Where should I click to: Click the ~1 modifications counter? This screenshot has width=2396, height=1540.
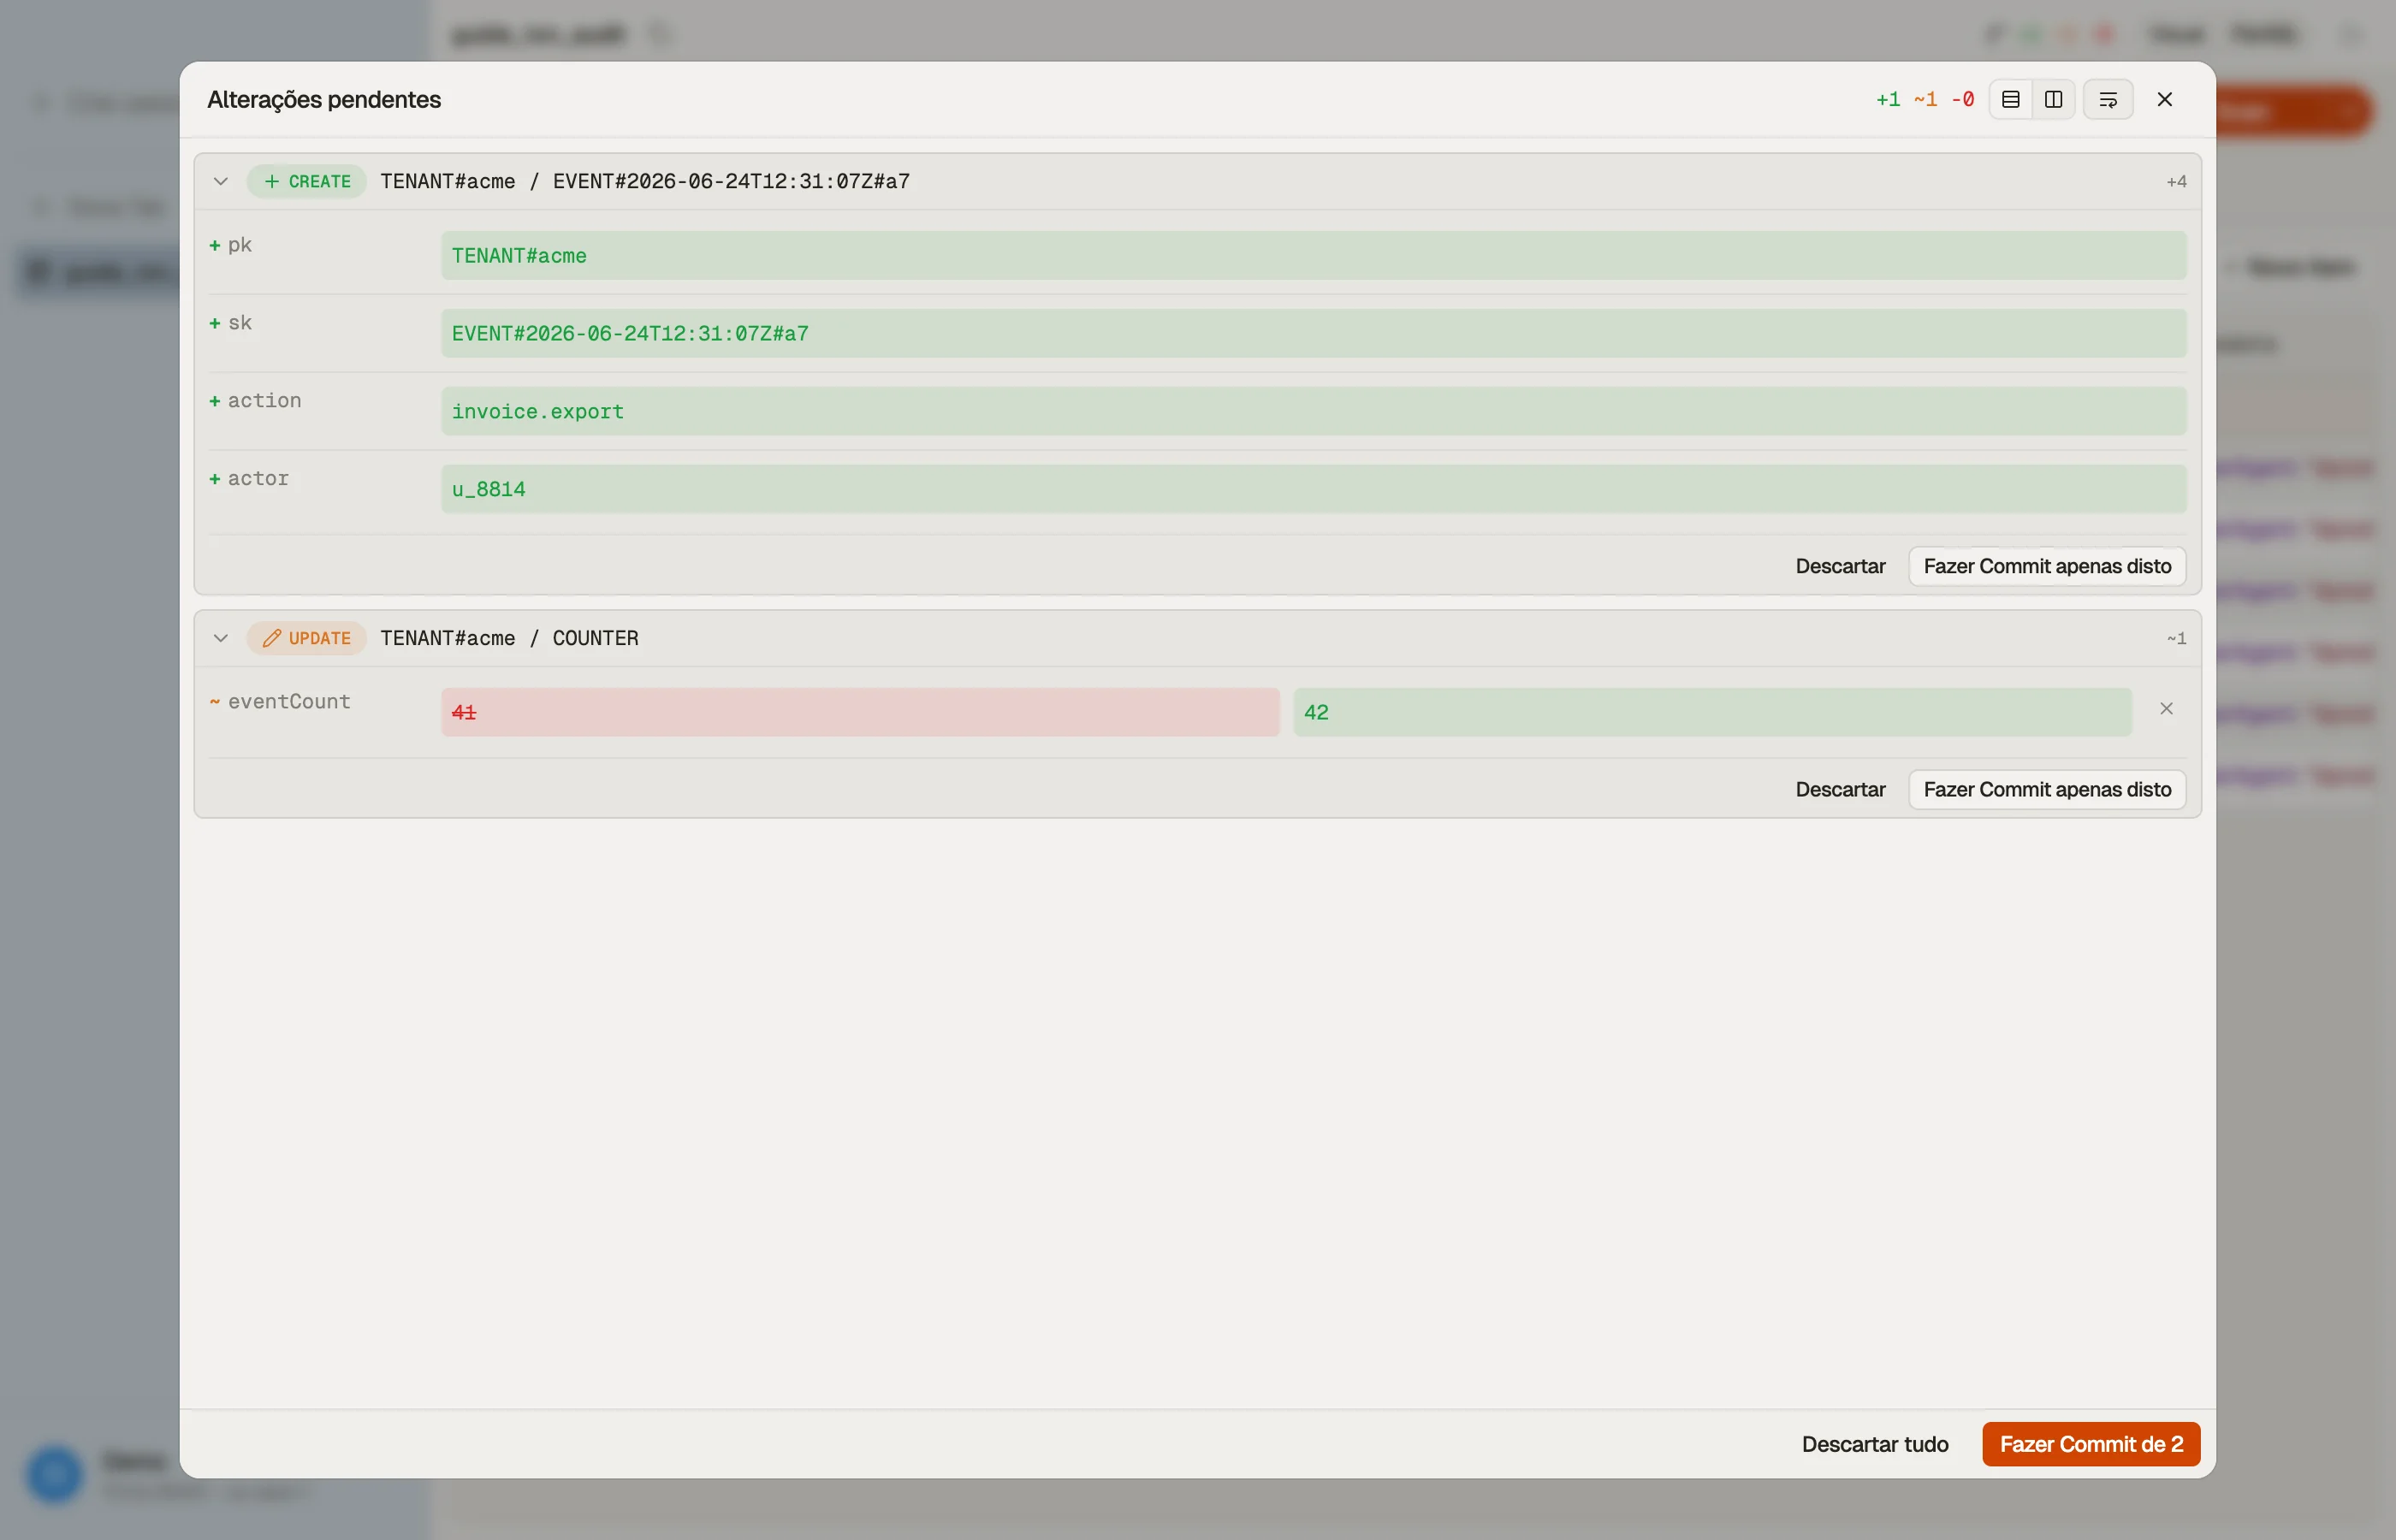point(1925,99)
